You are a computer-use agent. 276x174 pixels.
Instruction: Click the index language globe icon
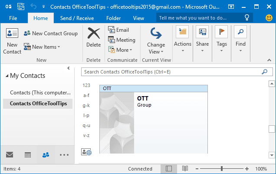86,152
